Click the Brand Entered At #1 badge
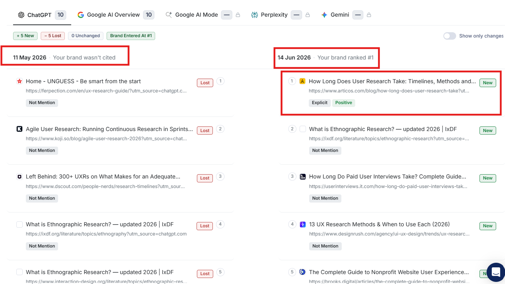 131,36
